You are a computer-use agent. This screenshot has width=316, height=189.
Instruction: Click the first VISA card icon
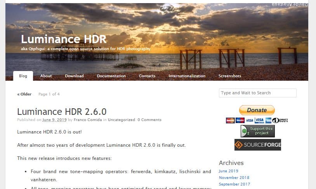(x=249, y=120)
